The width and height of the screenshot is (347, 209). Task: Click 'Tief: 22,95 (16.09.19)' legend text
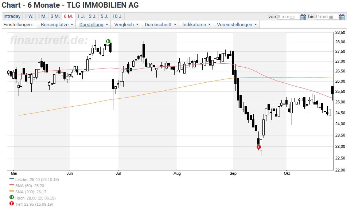point(34,204)
